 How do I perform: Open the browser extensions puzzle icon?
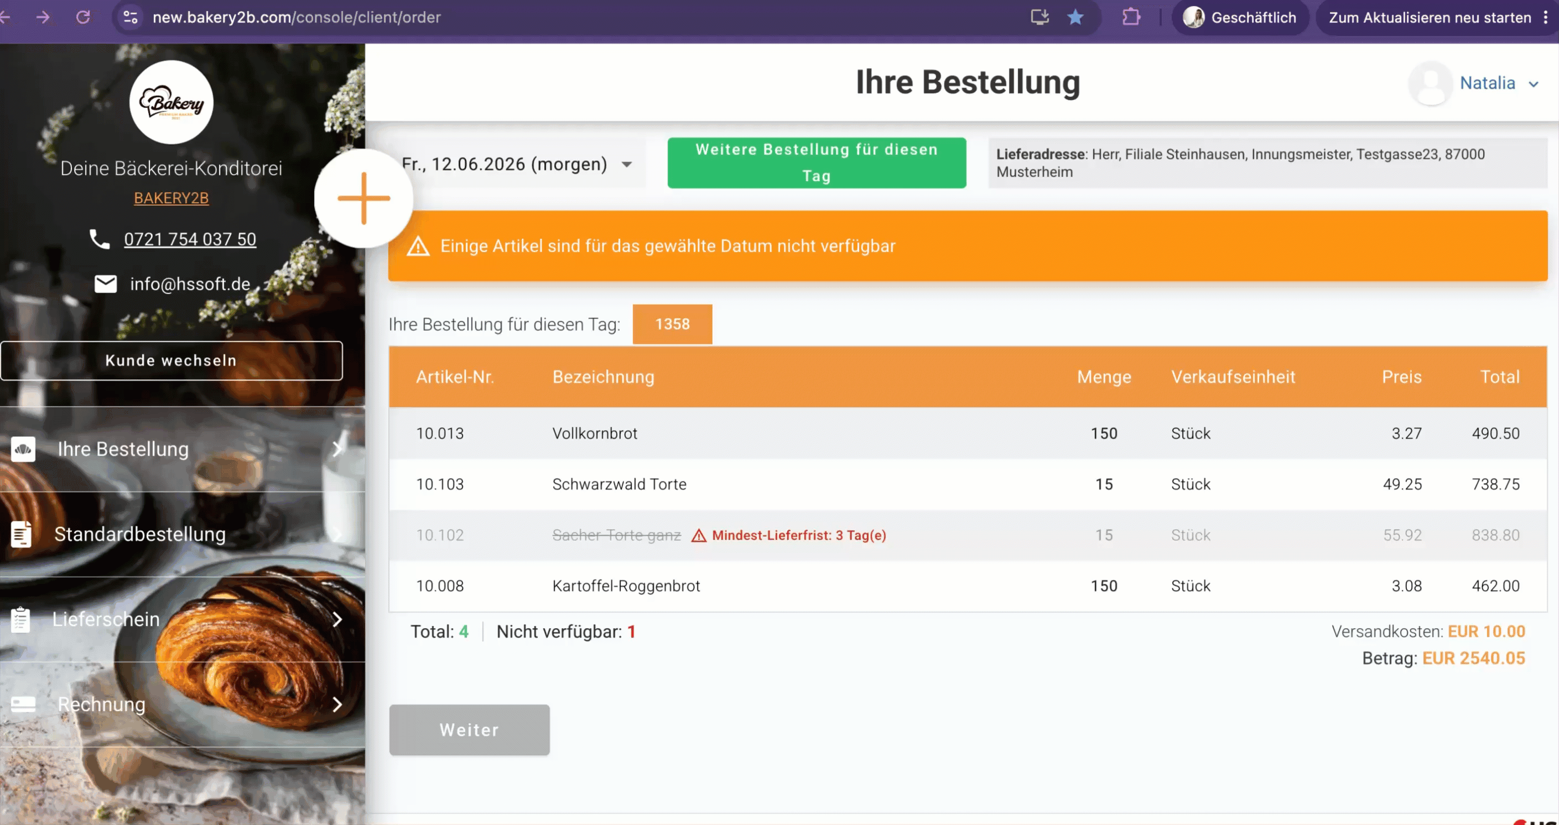click(x=1130, y=17)
